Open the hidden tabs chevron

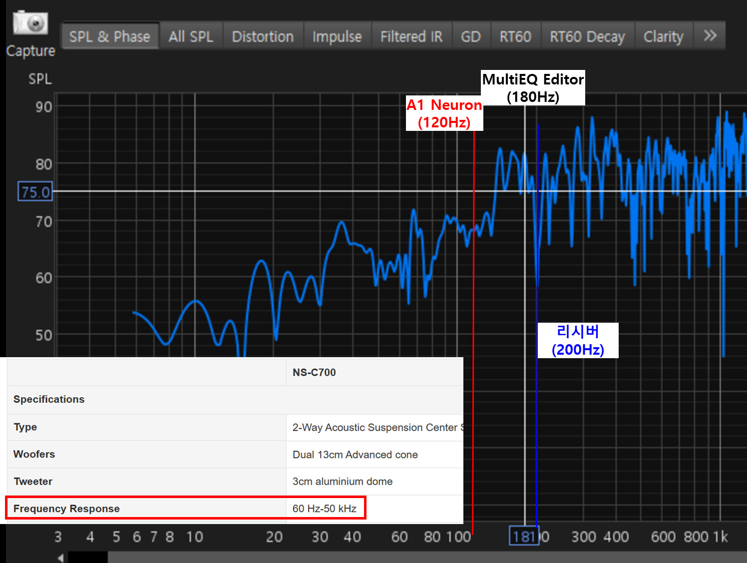(710, 36)
